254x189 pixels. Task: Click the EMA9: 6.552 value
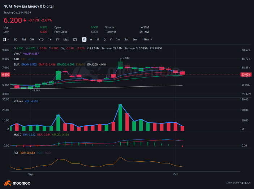tap(29, 64)
